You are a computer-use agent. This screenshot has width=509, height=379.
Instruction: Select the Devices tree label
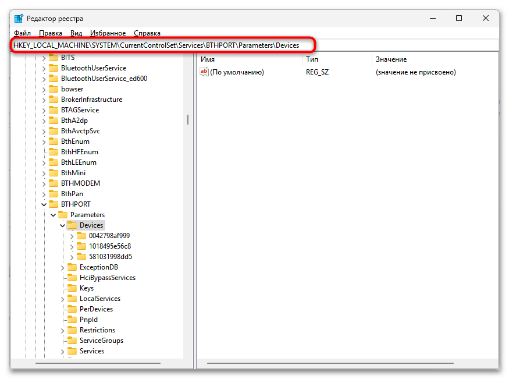pyautogui.click(x=91, y=225)
